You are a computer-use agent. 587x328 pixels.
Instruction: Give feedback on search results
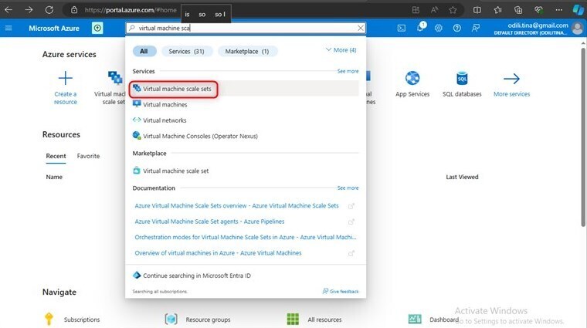pyautogui.click(x=341, y=292)
